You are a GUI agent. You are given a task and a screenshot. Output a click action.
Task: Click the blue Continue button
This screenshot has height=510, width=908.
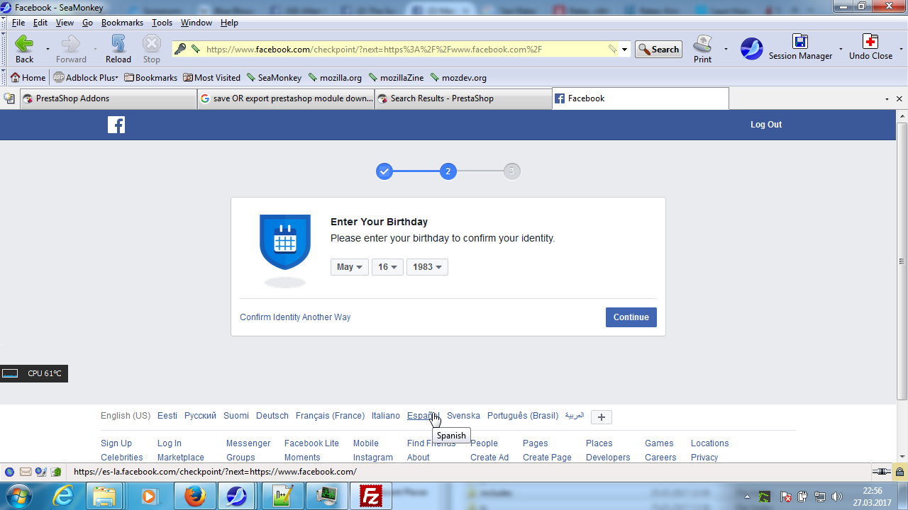click(631, 317)
